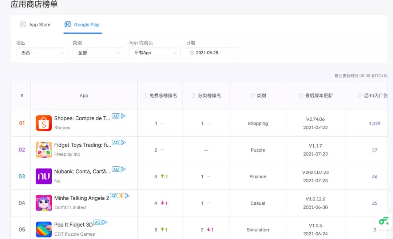
Task: Click help icon beside 免费总榜排名 header
Action: click(x=145, y=96)
